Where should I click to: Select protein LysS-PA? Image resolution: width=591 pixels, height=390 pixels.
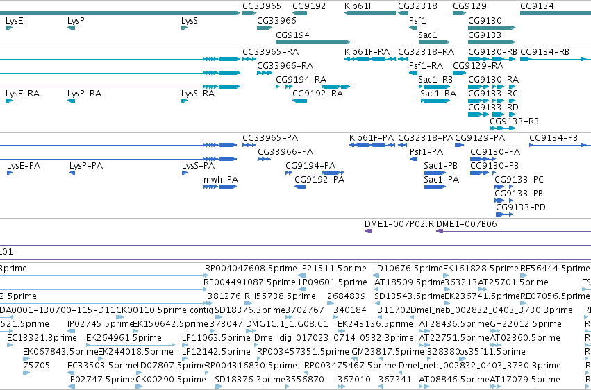198,166
